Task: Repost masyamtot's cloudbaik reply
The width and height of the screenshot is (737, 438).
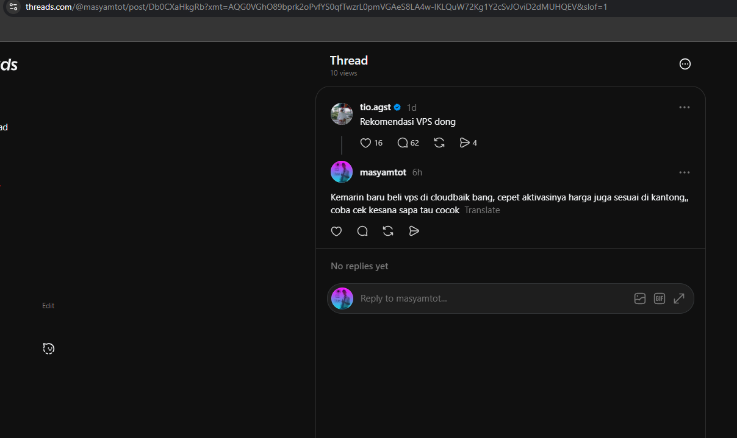Action: coord(388,231)
